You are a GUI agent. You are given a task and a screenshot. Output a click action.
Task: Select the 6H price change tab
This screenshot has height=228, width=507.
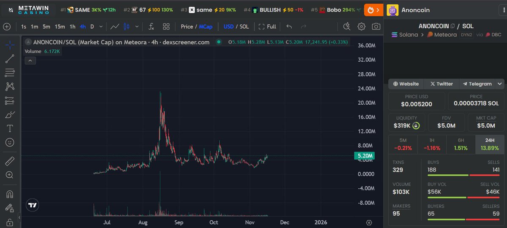coord(461,144)
